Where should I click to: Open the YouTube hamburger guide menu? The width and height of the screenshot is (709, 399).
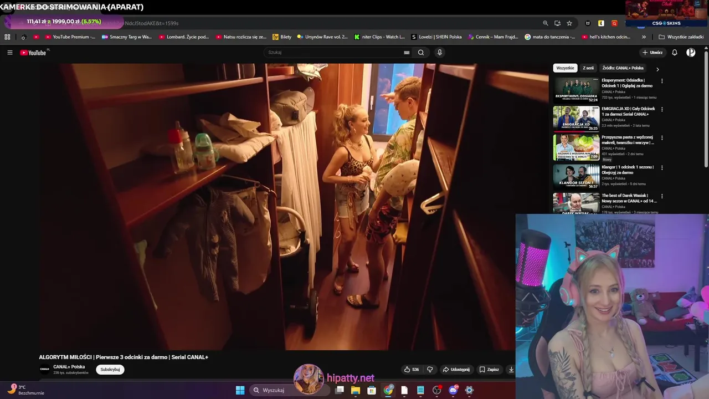[x=10, y=53]
